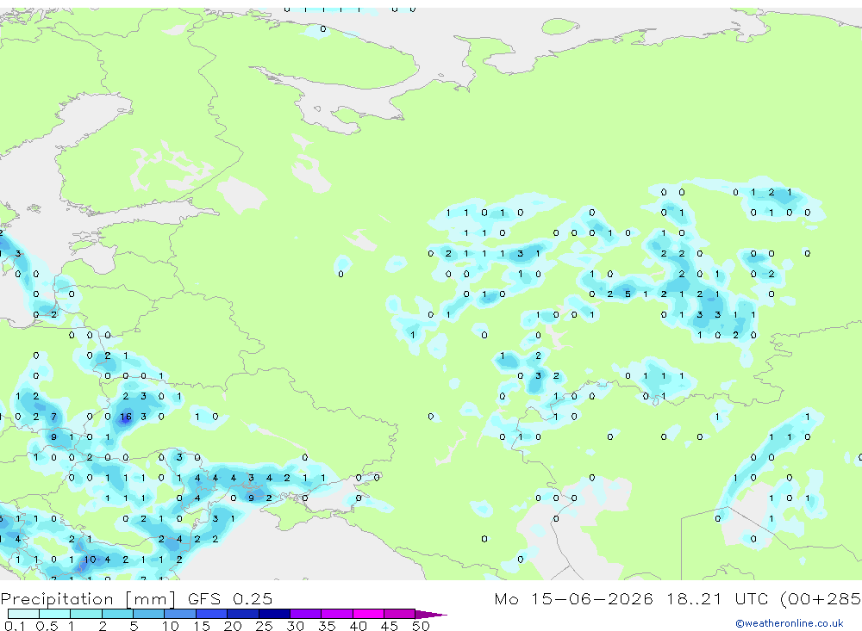The height and width of the screenshot is (631, 862).
Task: Click the legend label '50'
Action: (421, 626)
